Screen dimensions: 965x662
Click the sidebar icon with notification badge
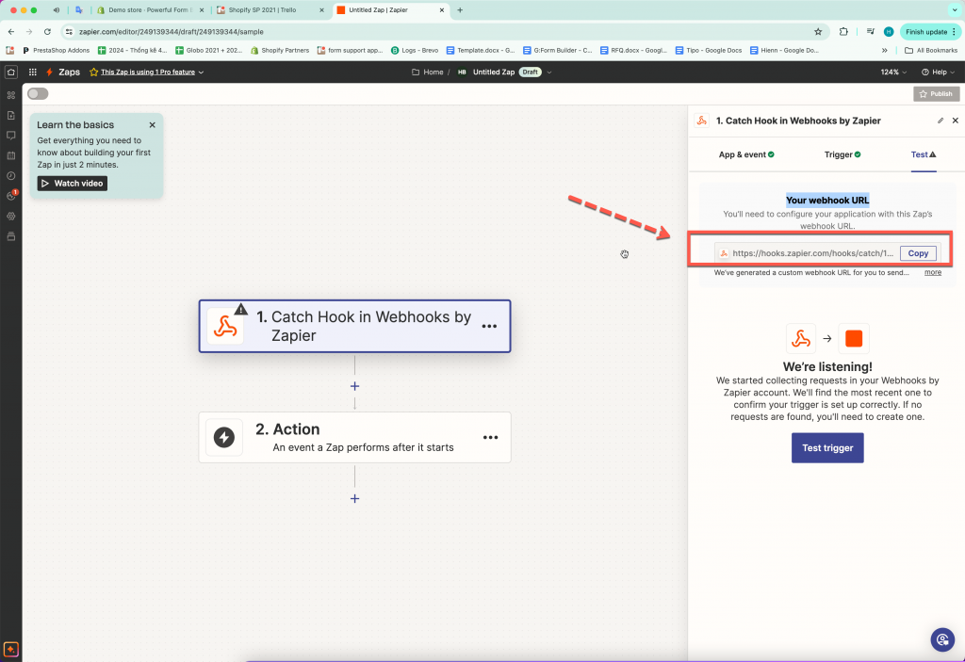tap(11, 196)
